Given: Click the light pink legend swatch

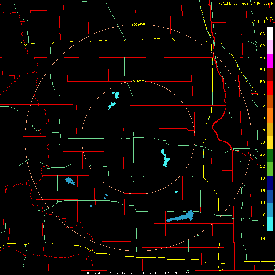Looking at the screenshot, I should coord(270,47).
